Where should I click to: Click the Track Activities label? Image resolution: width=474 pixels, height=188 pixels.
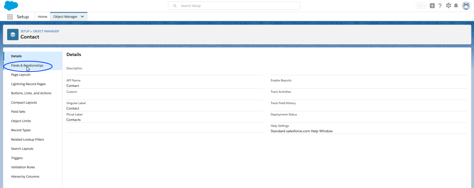tap(281, 92)
